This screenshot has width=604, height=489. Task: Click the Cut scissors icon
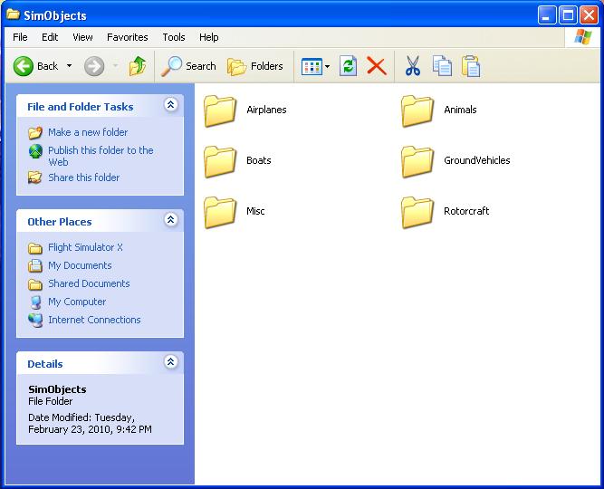[413, 66]
